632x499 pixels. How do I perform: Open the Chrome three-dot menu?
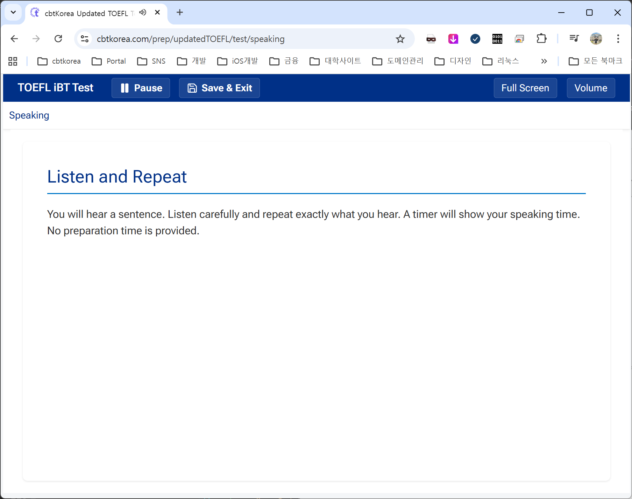coord(618,39)
